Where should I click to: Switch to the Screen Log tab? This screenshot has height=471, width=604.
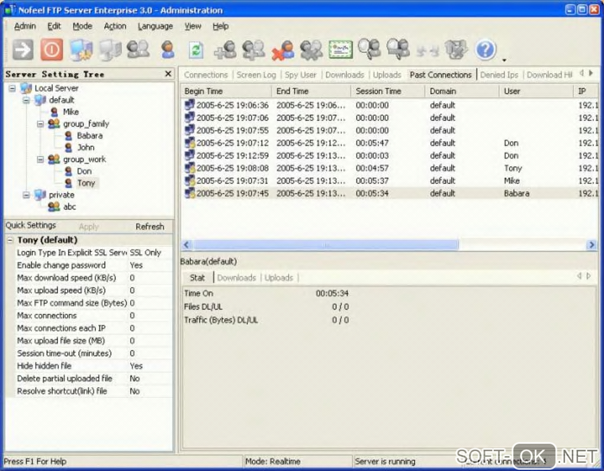tap(256, 75)
